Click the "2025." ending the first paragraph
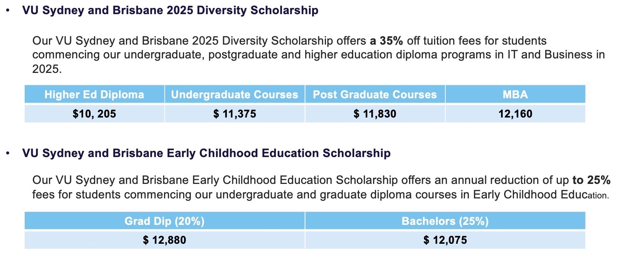 pyautogui.click(x=47, y=69)
